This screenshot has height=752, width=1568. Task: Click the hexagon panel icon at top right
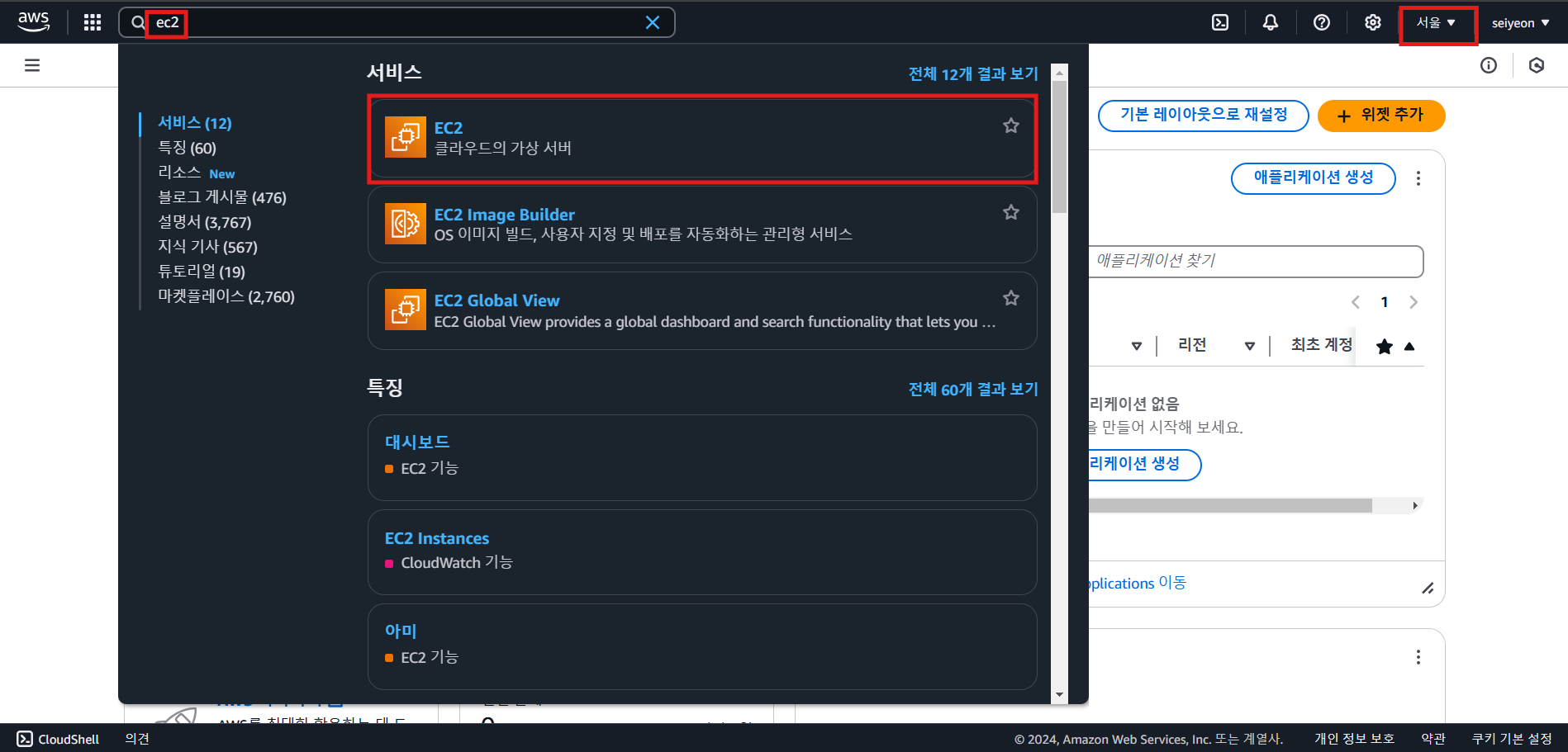pos(1537,65)
